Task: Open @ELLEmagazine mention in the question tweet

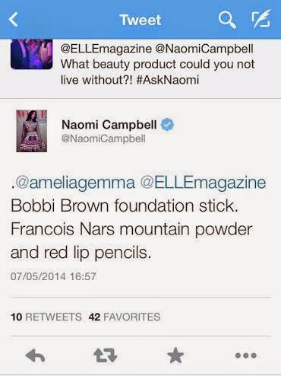Action: pyautogui.click(x=106, y=49)
